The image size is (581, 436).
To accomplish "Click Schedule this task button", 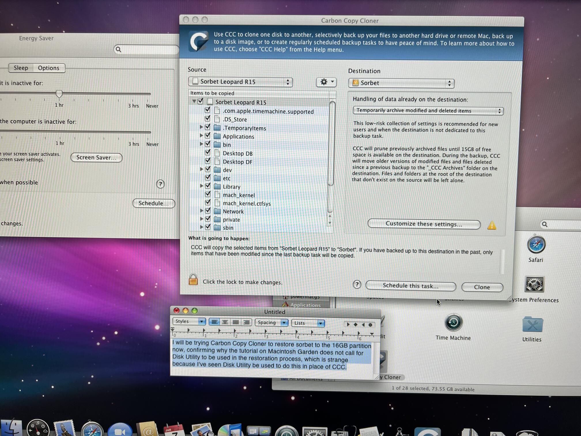I will (411, 286).
